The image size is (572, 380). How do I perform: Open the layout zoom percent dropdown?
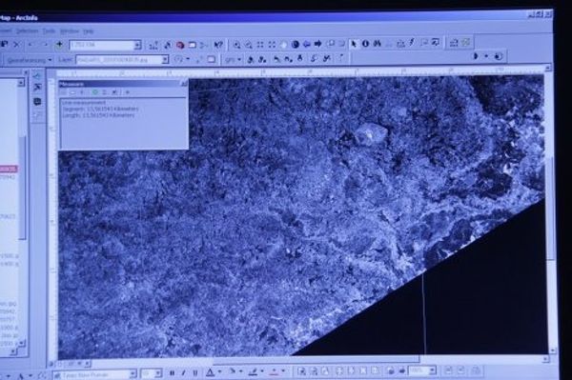432,370
